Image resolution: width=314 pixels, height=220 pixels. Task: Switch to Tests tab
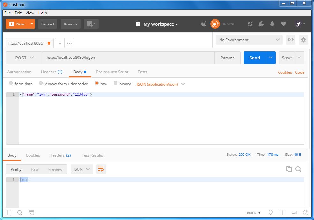click(x=142, y=72)
